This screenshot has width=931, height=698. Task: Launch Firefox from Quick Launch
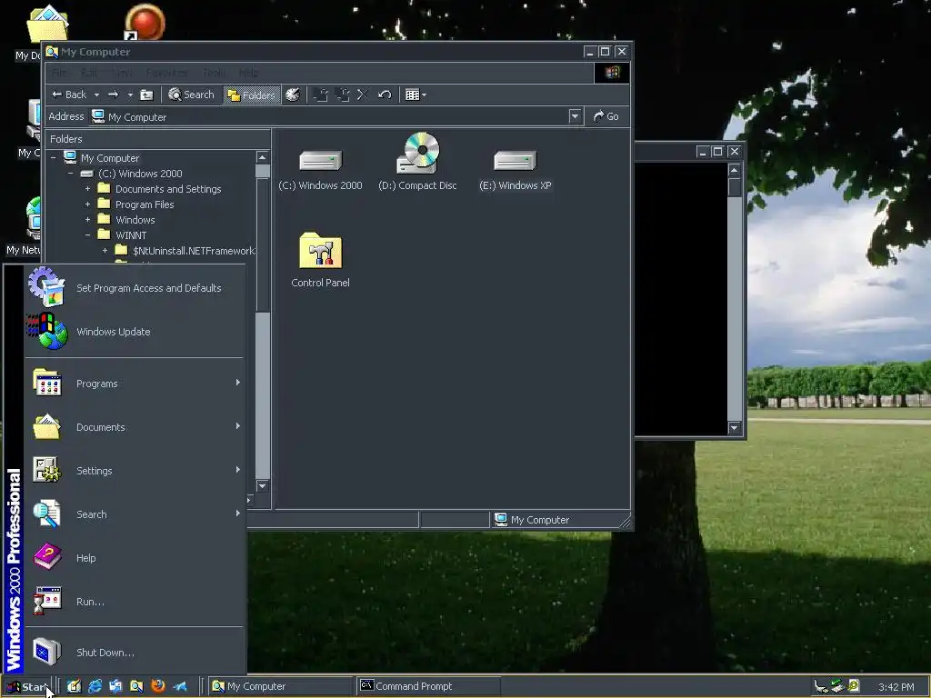[x=158, y=686]
